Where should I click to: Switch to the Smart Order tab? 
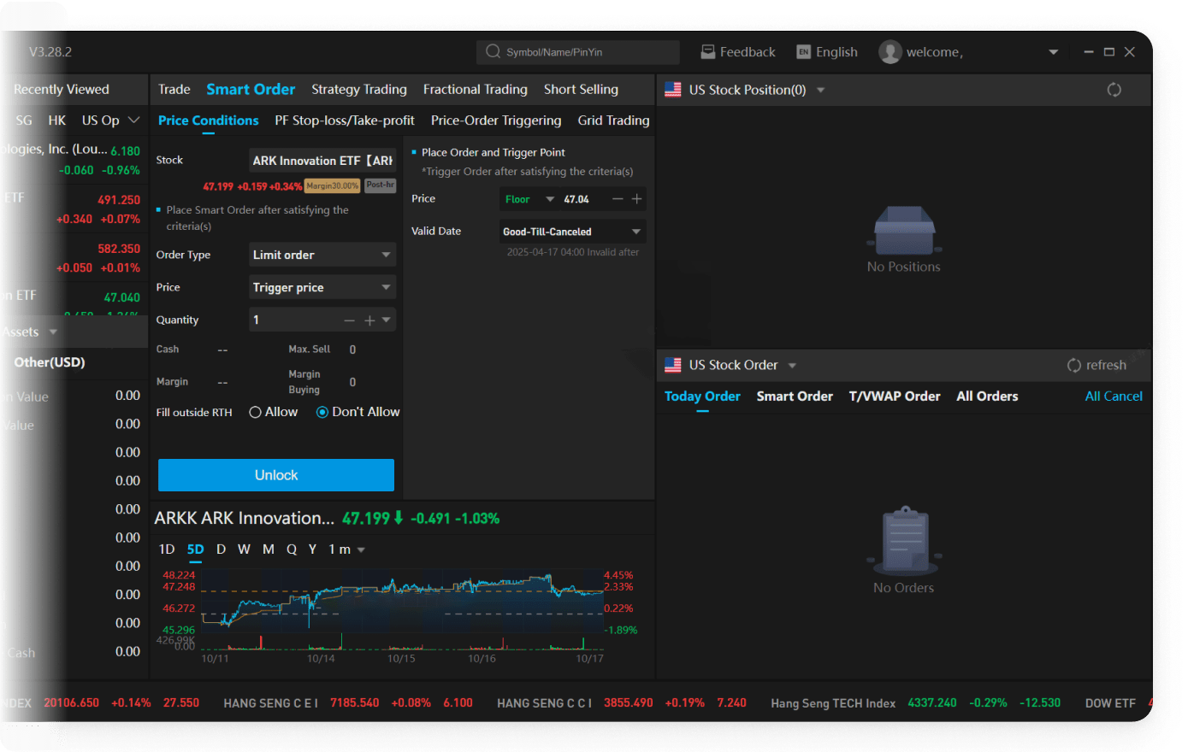251,89
